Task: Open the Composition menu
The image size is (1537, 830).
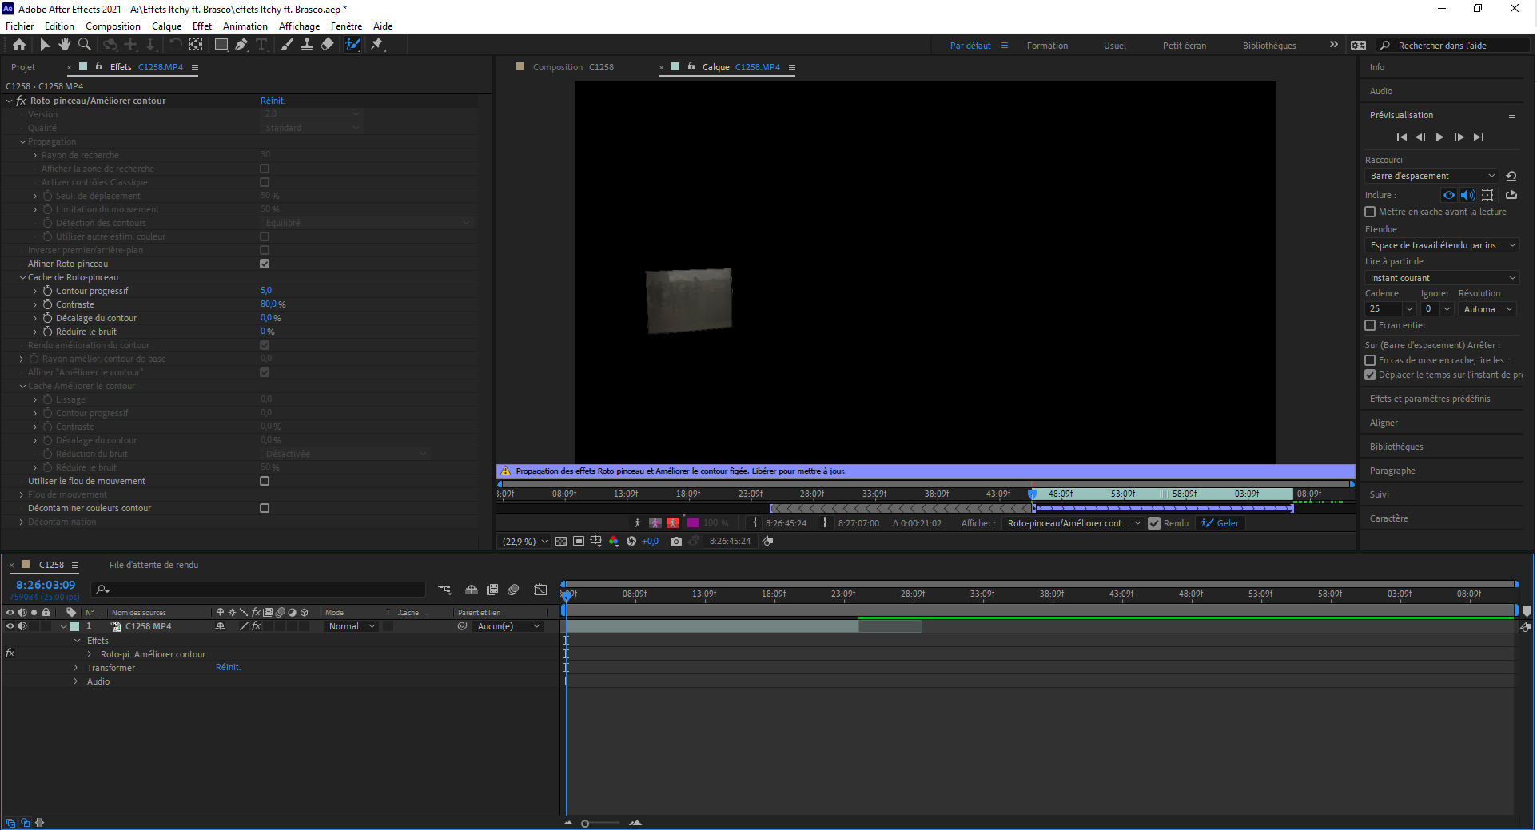Action: coord(113,26)
